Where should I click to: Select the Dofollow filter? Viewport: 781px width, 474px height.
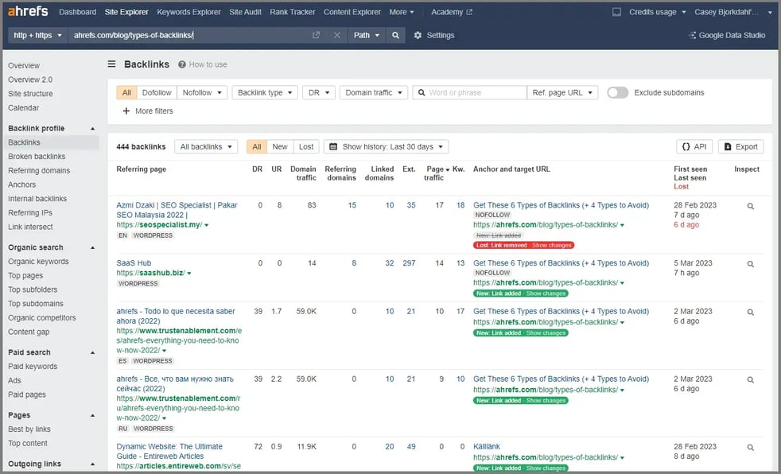click(x=157, y=92)
